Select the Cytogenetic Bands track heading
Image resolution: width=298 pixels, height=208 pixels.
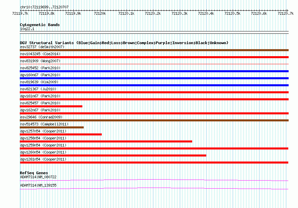click(40, 25)
